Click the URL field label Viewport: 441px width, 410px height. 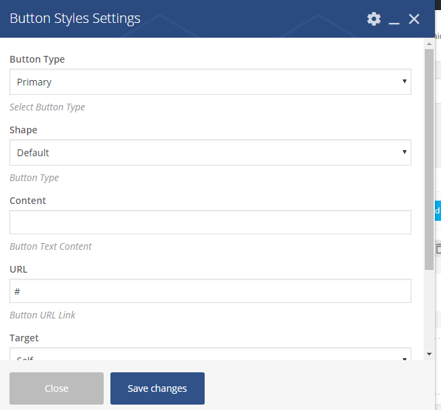coord(18,269)
